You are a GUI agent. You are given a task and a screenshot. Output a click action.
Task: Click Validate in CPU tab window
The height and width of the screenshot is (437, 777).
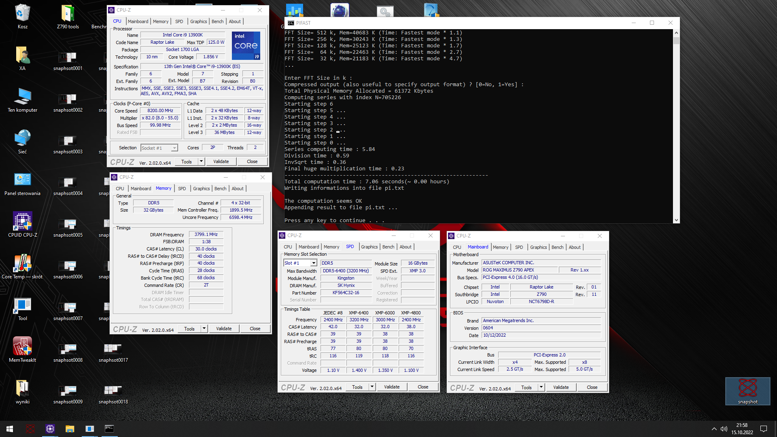(221, 161)
